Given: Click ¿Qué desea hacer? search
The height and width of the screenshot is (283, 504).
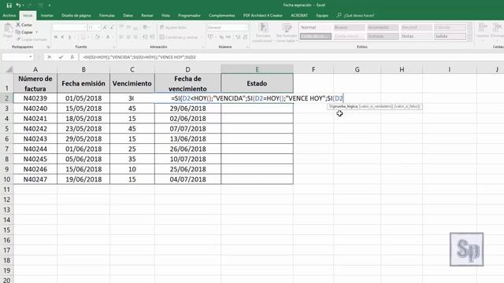Looking at the screenshot, I should click(x=356, y=16).
